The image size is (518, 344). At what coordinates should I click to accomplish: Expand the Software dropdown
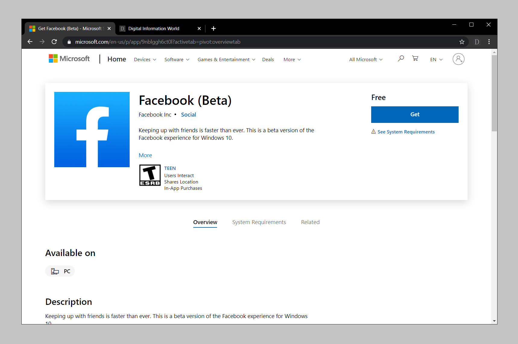point(176,59)
